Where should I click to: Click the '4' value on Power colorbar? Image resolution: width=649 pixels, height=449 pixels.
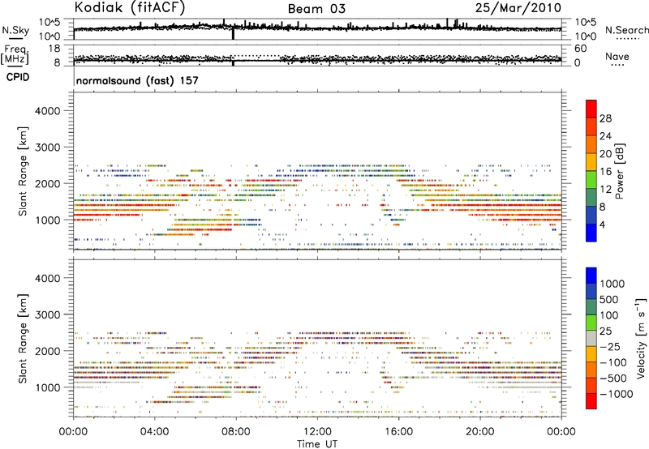(x=602, y=224)
